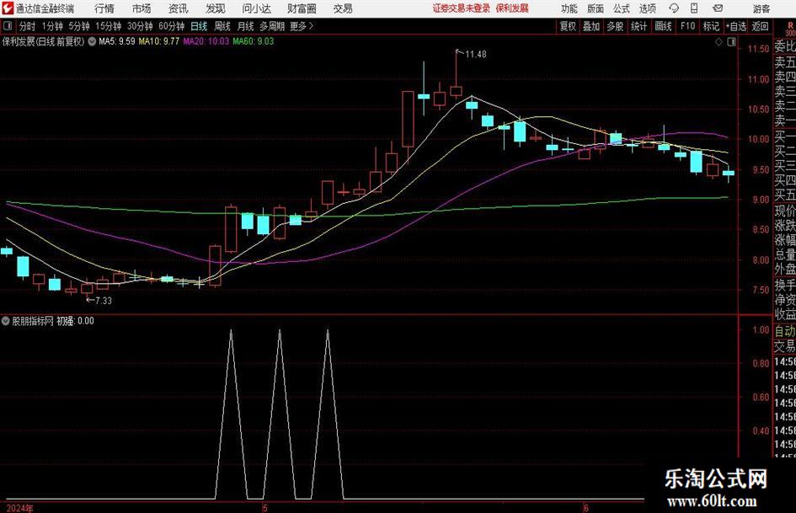Click the diamond icon above price axis
The image size is (796, 513).
719,42
